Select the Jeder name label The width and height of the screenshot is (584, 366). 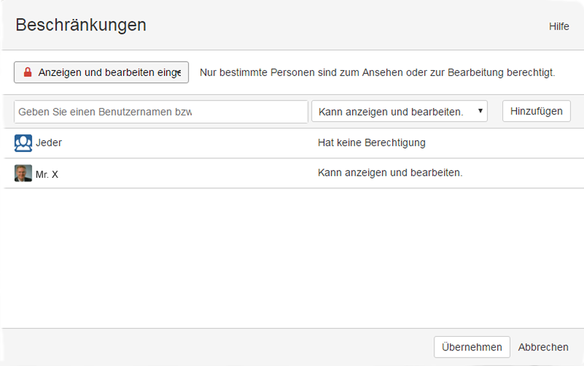49,143
